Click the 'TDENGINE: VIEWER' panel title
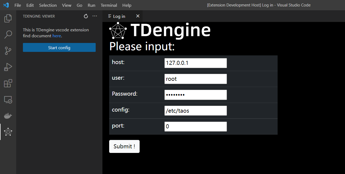Screen dimensions: 345x174 tap(39, 16)
